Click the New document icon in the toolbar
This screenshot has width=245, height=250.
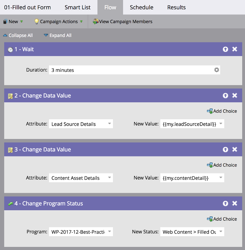pyautogui.click(x=5, y=21)
